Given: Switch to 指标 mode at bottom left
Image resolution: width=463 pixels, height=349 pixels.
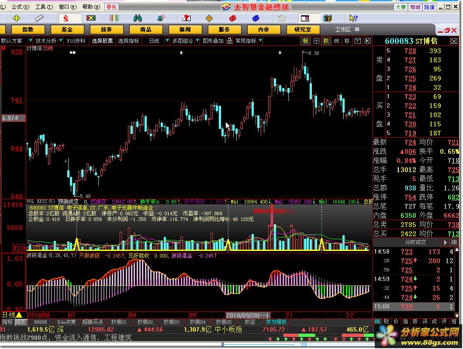Looking at the screenshot, I should (8, 322).
